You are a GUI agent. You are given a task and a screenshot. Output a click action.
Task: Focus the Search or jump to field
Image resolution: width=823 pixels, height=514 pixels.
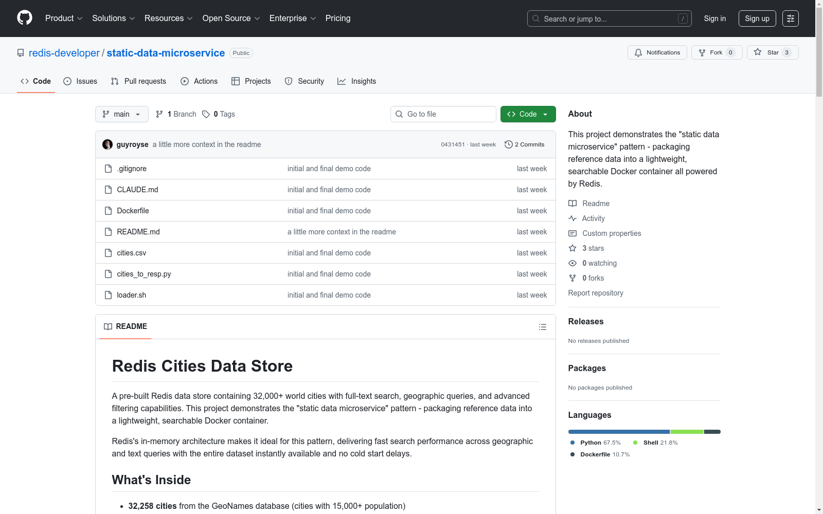pyautogui.click(x=610, y=19)
